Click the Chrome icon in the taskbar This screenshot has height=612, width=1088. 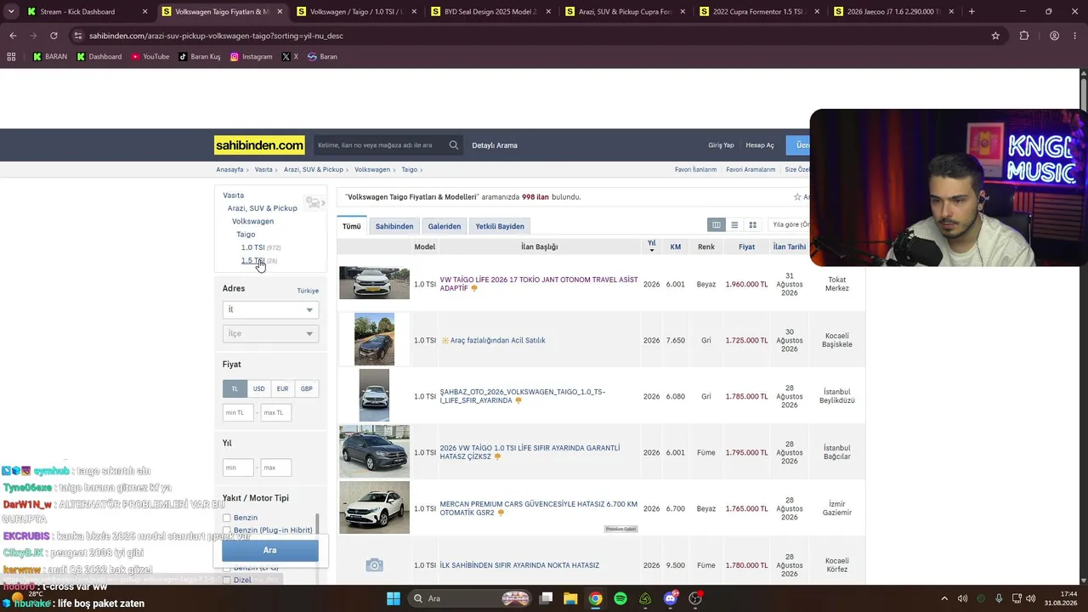pyautogui.click(x=596, y=598)
